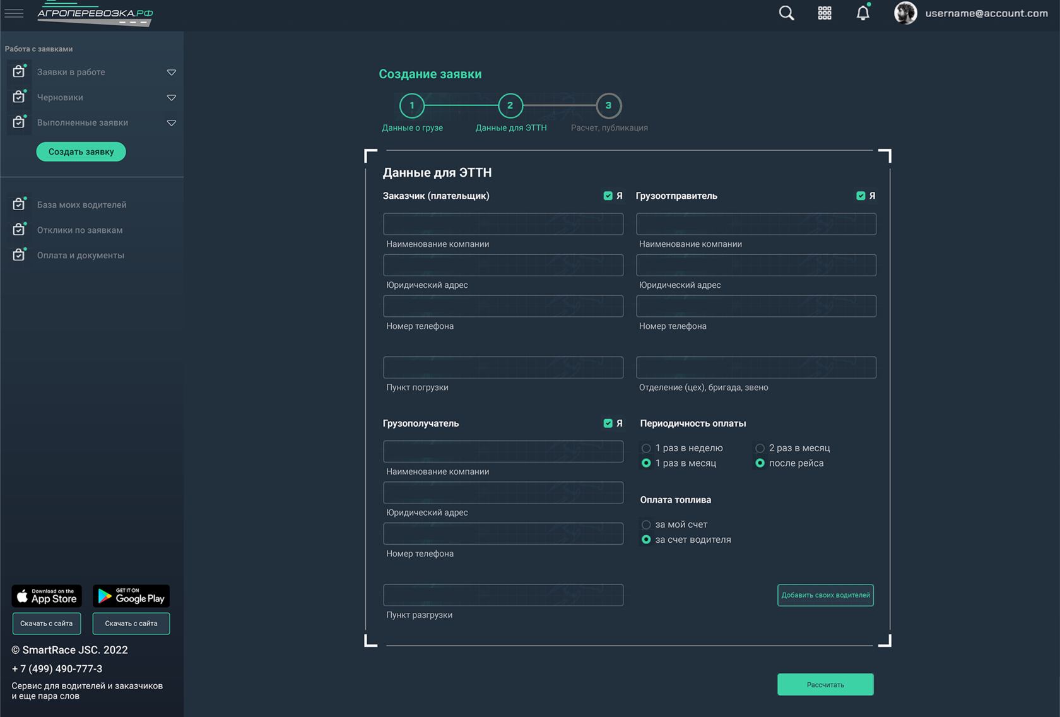Focus the Пункт разгрузки field
The image size is (1060, 717).
[x=503, y=595]
